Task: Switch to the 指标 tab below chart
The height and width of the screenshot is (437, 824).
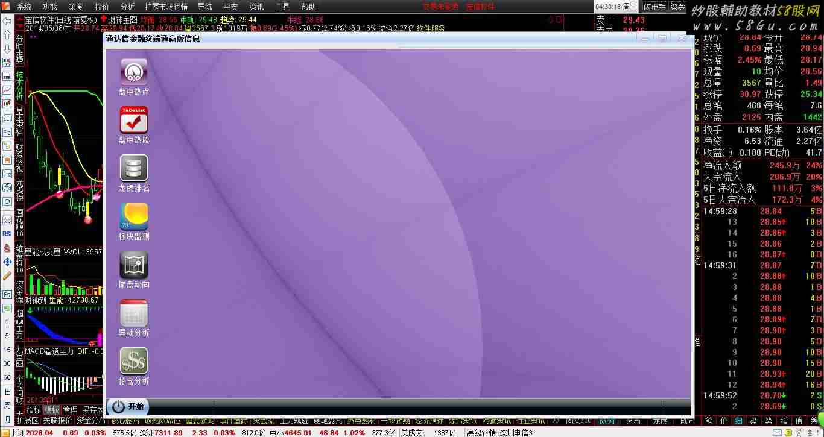Action: 34,410
